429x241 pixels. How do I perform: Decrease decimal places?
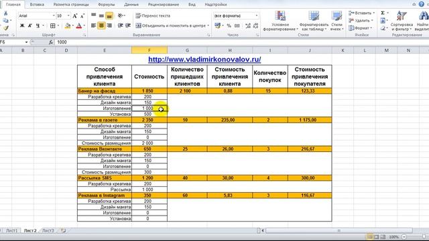pos(256,25)
